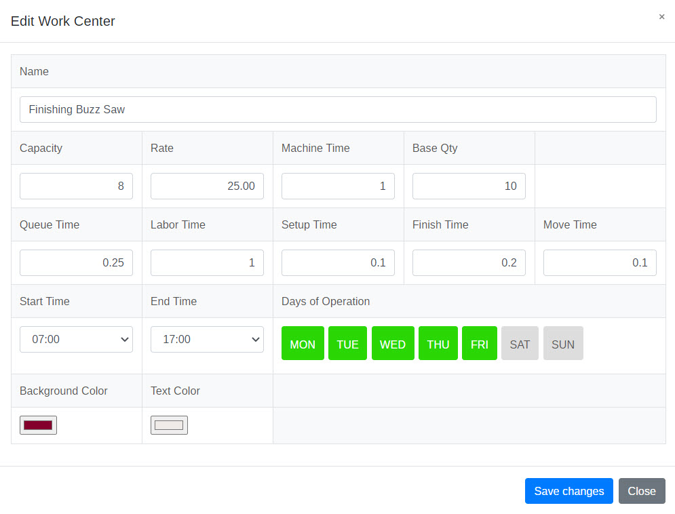Click Save changes
Viewport: 675px width, 514px height.
[568, 491]
